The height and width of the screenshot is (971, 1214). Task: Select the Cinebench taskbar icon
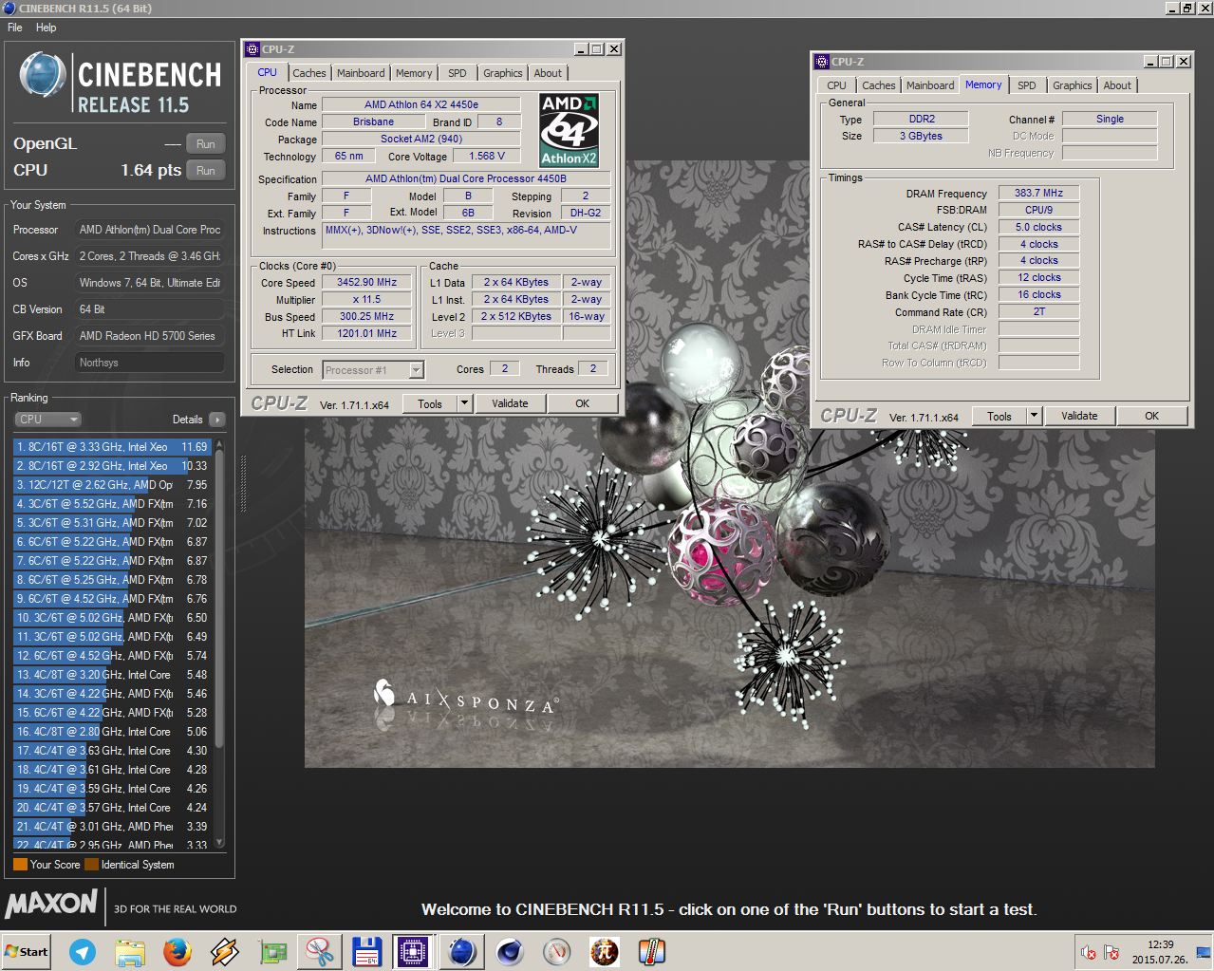point(462,951)
